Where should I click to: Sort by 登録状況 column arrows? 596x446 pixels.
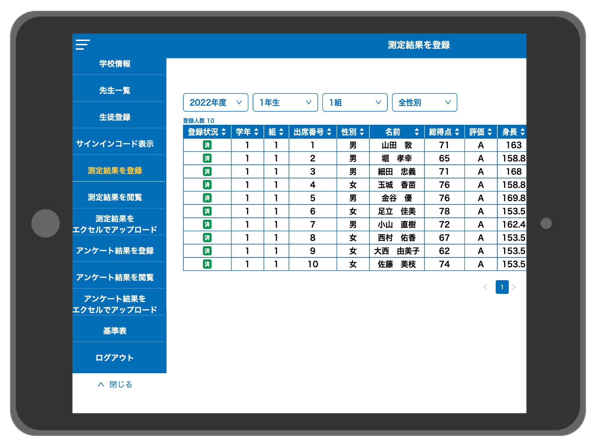(224, 132)
